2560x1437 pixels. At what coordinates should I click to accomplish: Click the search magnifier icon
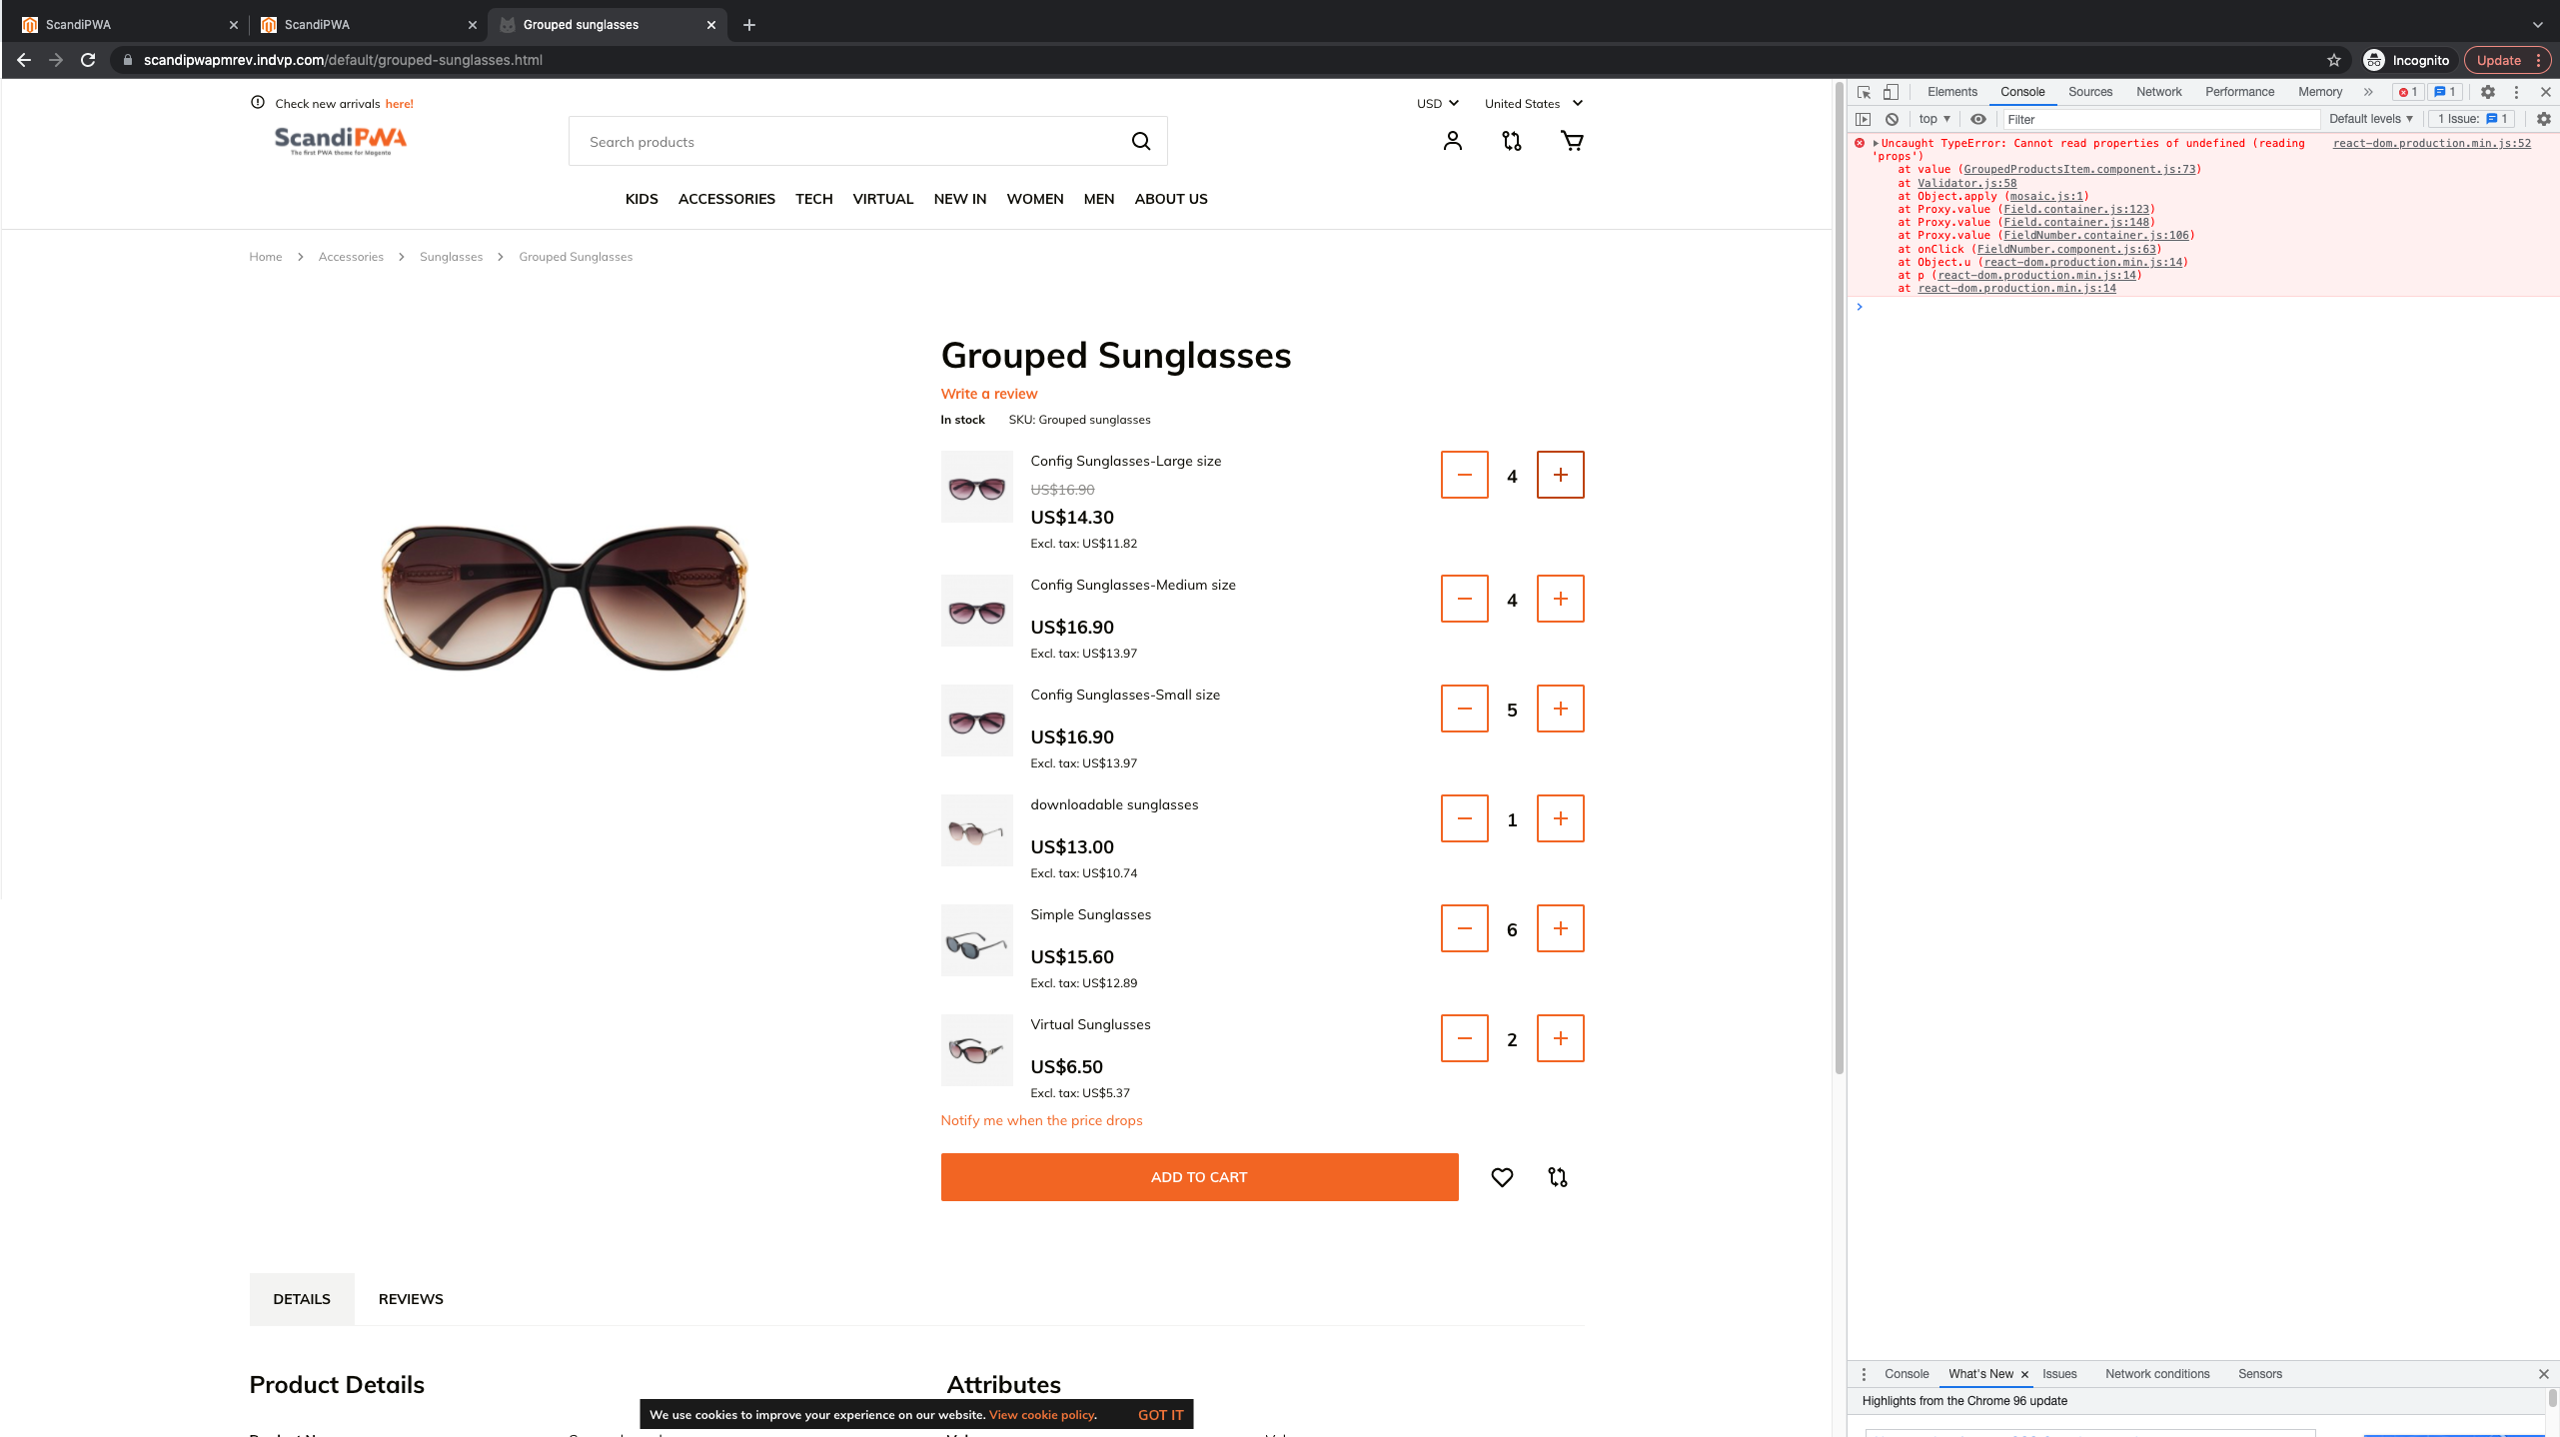click(x=1141, y=141)
